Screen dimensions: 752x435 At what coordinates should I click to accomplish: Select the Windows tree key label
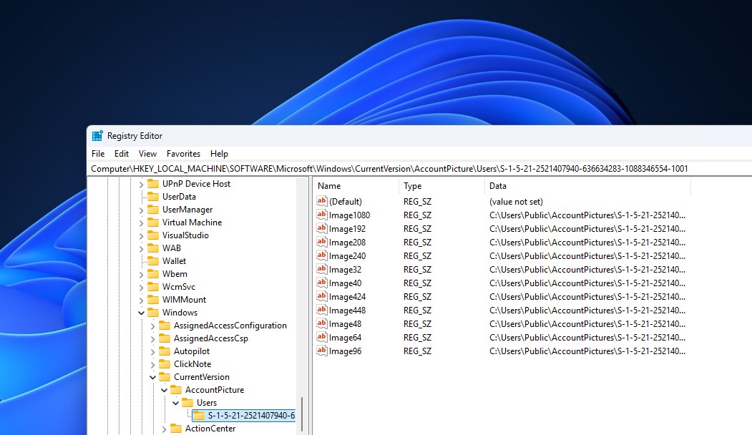point(180,313)
